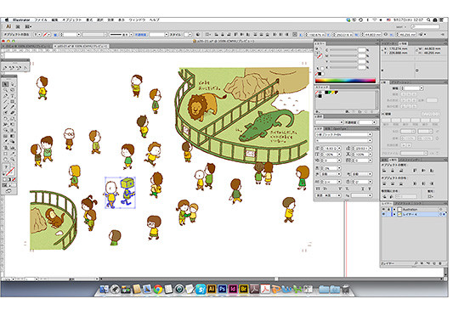Select the Magic Wand tool
Image resolution: width=464 pixels, height=310 pixels.
5,90
